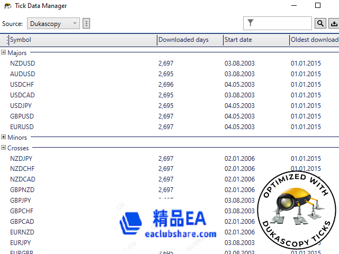Collapse the Crosses group

point(3,148)
